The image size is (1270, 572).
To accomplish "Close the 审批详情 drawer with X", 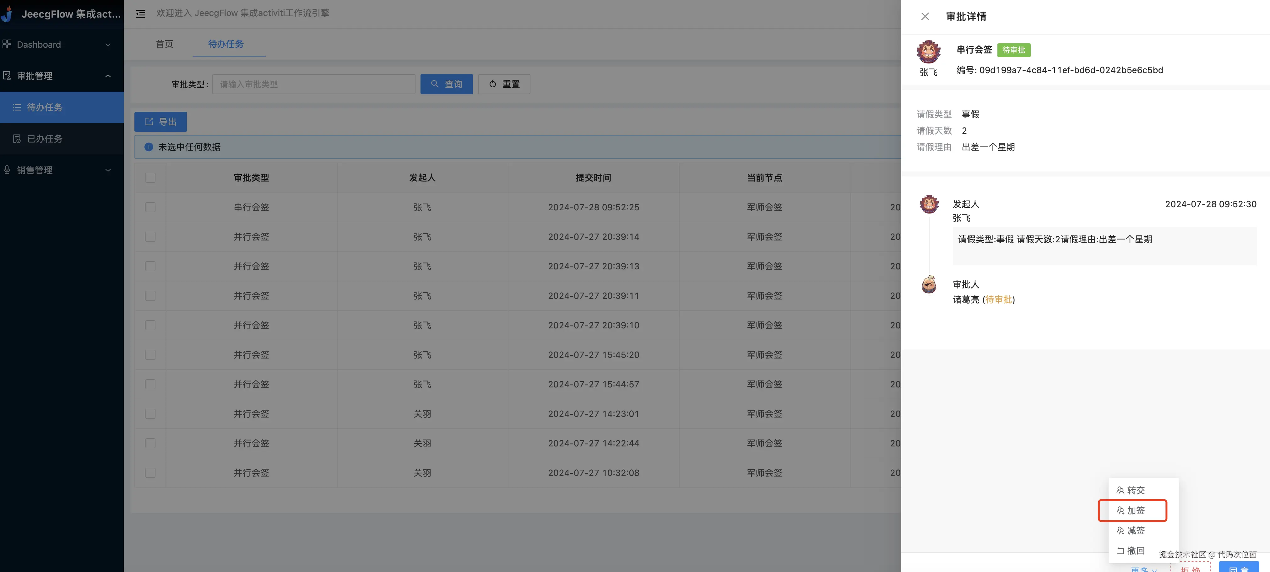I will pos(925,16).
